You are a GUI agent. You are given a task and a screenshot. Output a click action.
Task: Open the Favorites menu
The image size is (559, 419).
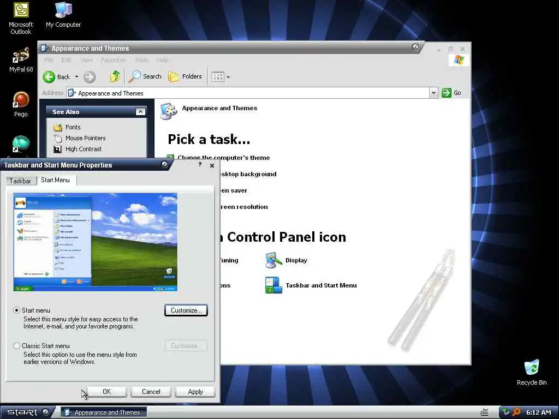tap(114, 60)
